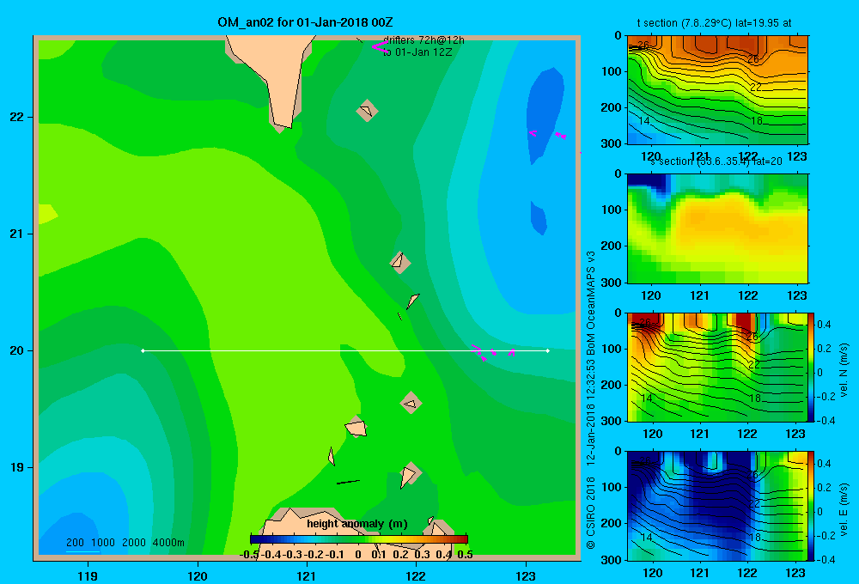Click the title "OM_an02 for 01-Jan-2018 00Z"
This screenshot has height=584, width=859.
click(x=305, y=22)
